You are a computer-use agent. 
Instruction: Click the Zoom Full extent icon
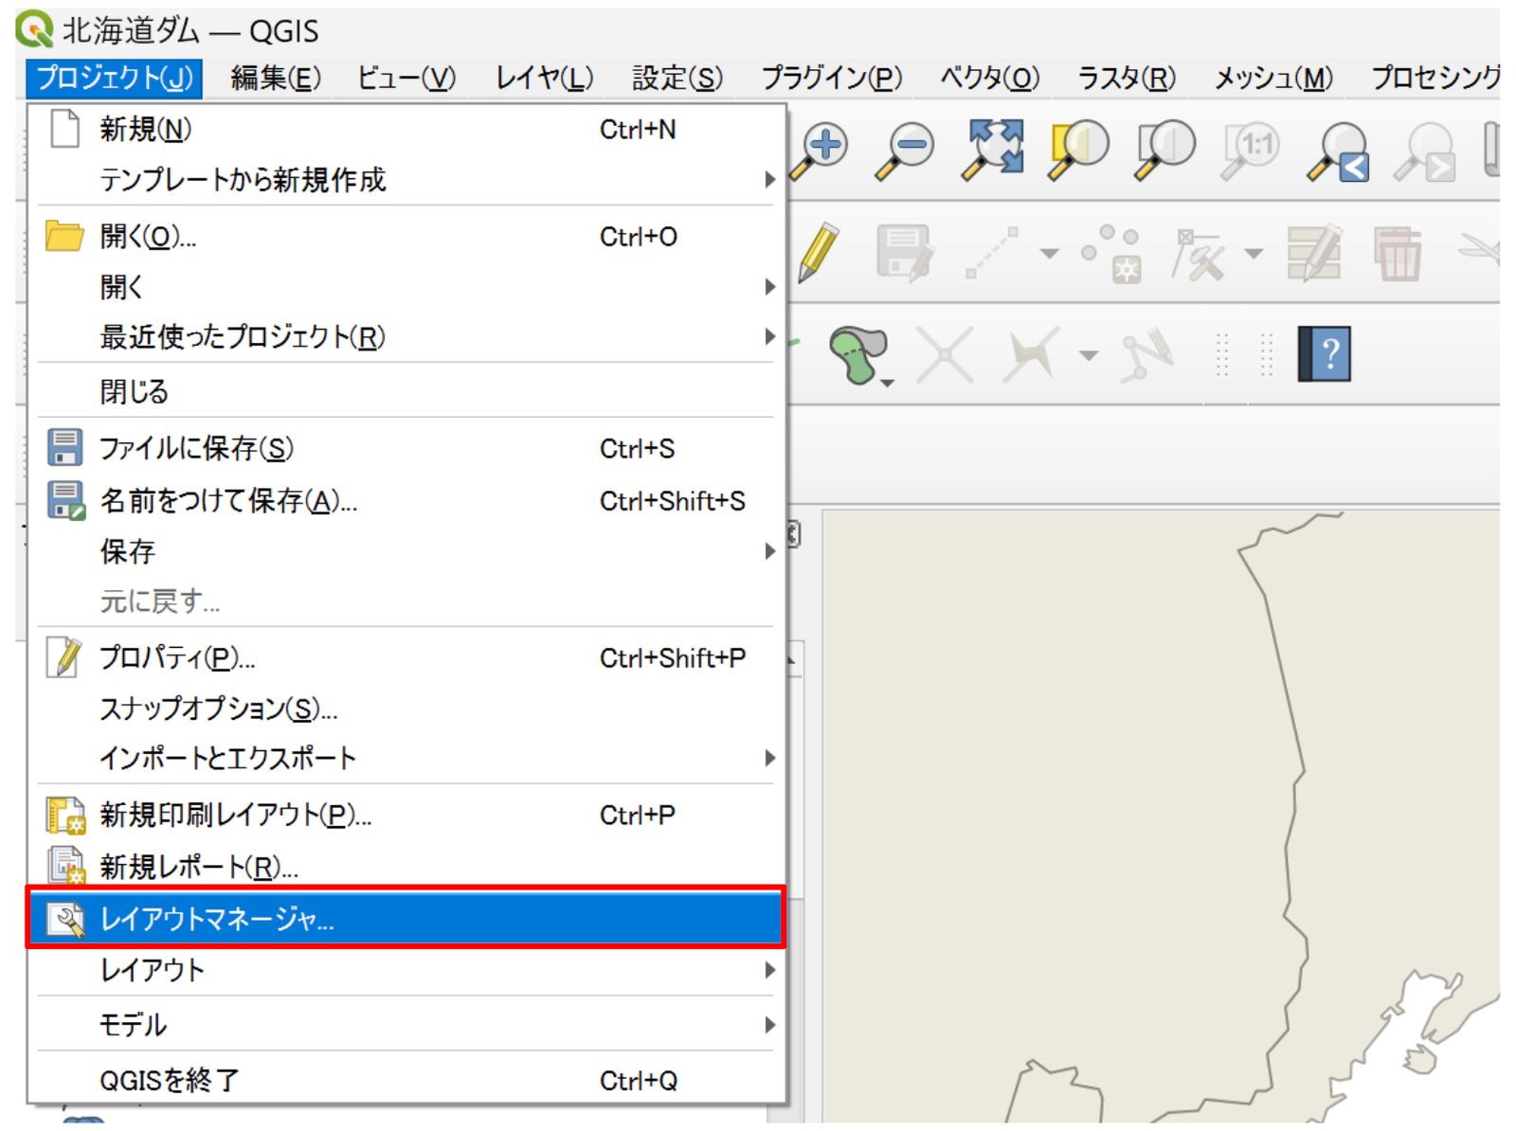click(992, 150)
